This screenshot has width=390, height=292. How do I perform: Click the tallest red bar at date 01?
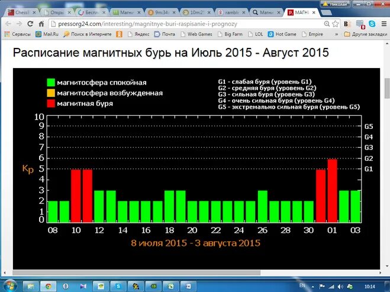(x=333, y=190)
